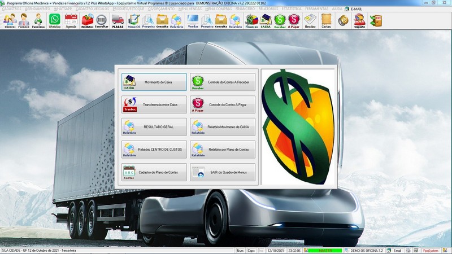The width and height of the screenshot is (452, 254).
Task: Launch the WhatsApp toolbar icon
Action: pos(54,21)
